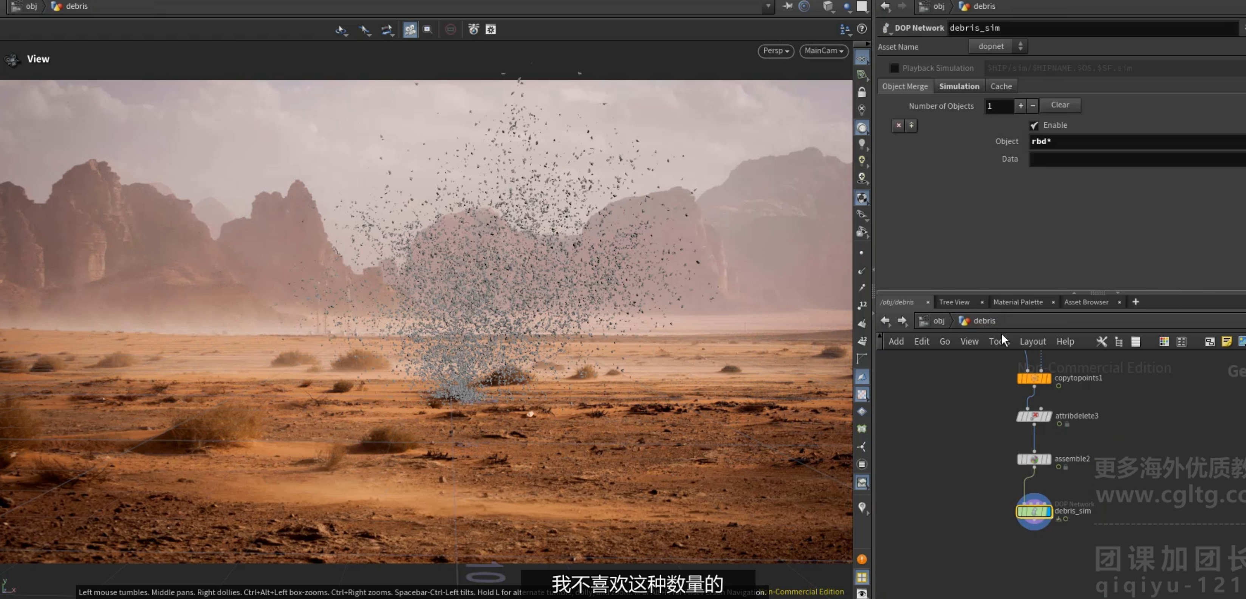Click the blue concentric circles link icon
1246x599 pixels.
[804, 6]
